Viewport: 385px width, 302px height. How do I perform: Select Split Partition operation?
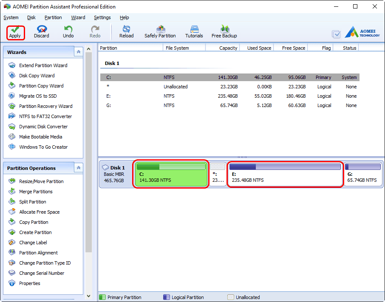pos(27,202)
